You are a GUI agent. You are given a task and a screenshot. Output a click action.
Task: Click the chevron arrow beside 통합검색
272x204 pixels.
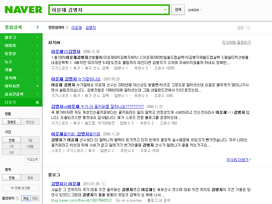pyautogui.click(x=37, y=27)
